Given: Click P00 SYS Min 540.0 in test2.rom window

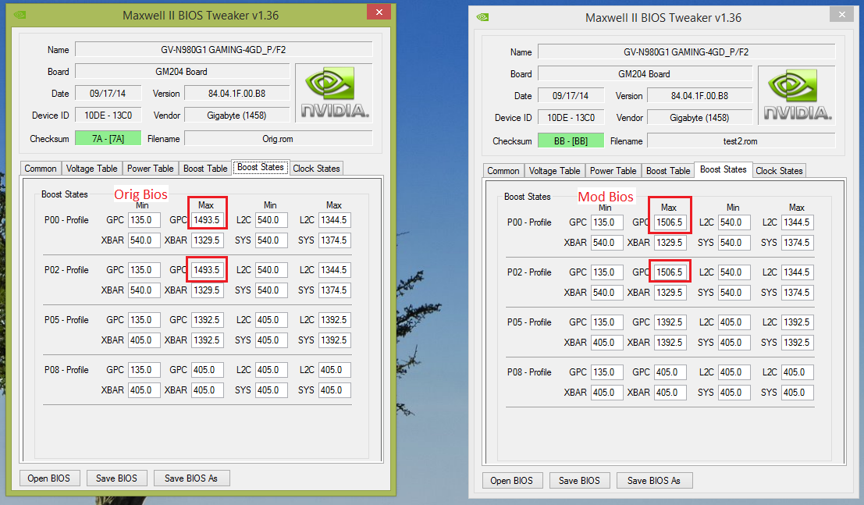Looking at the screenshot, I should (734, 243).
